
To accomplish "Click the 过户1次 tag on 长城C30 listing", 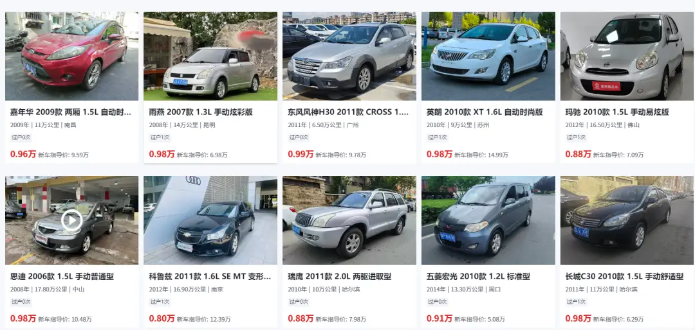I will point(576,302).
